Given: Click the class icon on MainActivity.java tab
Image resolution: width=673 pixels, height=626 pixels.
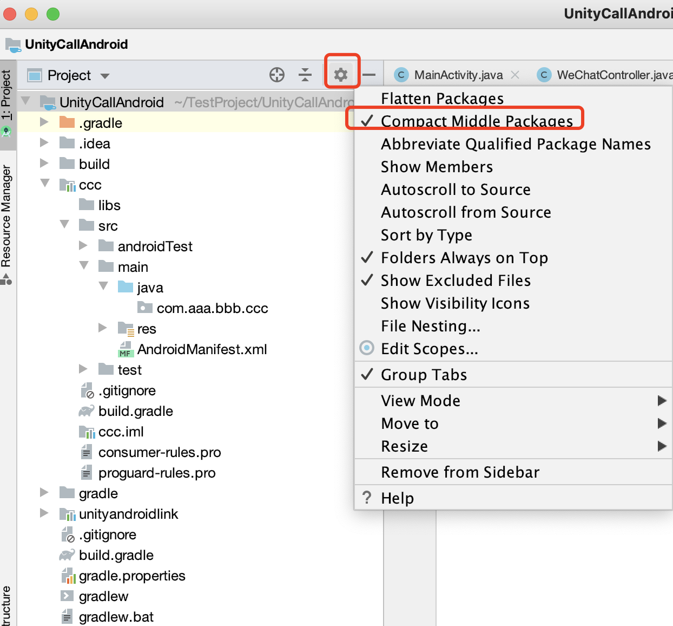Looking at the screenshot, I should [x=401, y=75].
